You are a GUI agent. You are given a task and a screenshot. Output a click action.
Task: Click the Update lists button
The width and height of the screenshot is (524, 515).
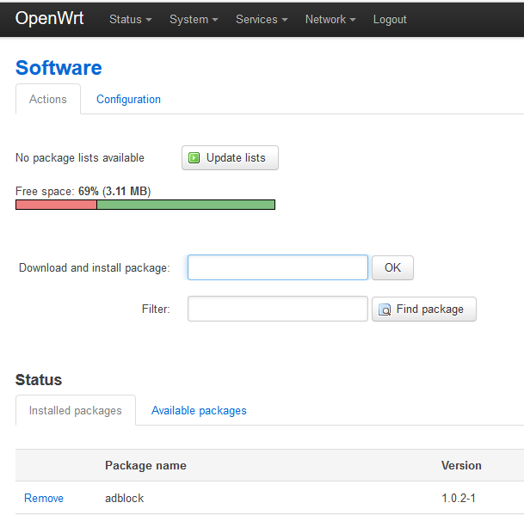pyautogui.click(x=230, y=157)
